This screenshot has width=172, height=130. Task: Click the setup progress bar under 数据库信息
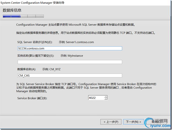(23, 16)
